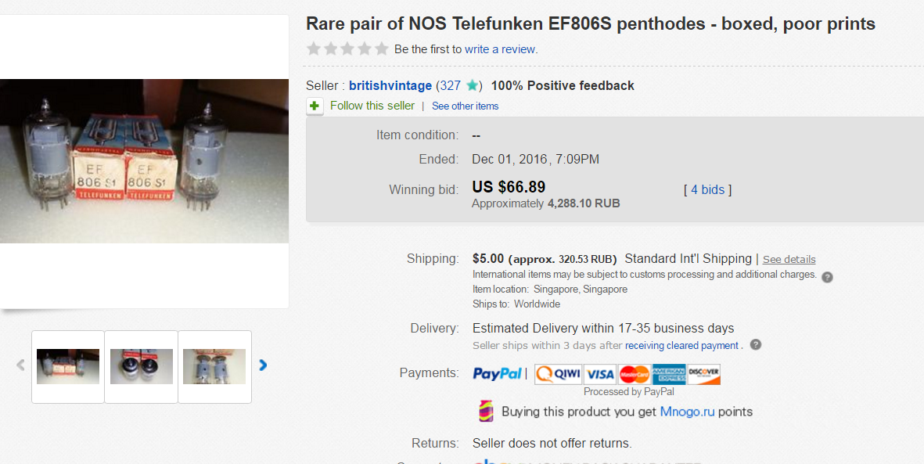Screen dimensions: 924x464
Task: Select the third tube thumbnail image
Action: (214, 366)
